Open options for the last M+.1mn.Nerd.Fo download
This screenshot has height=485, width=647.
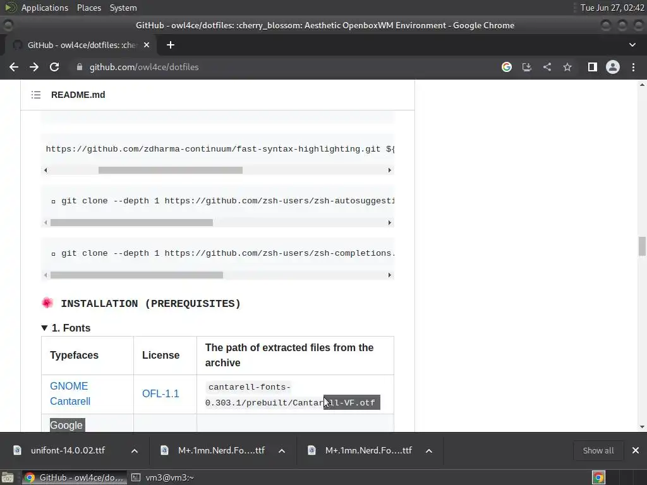[429, 451]
